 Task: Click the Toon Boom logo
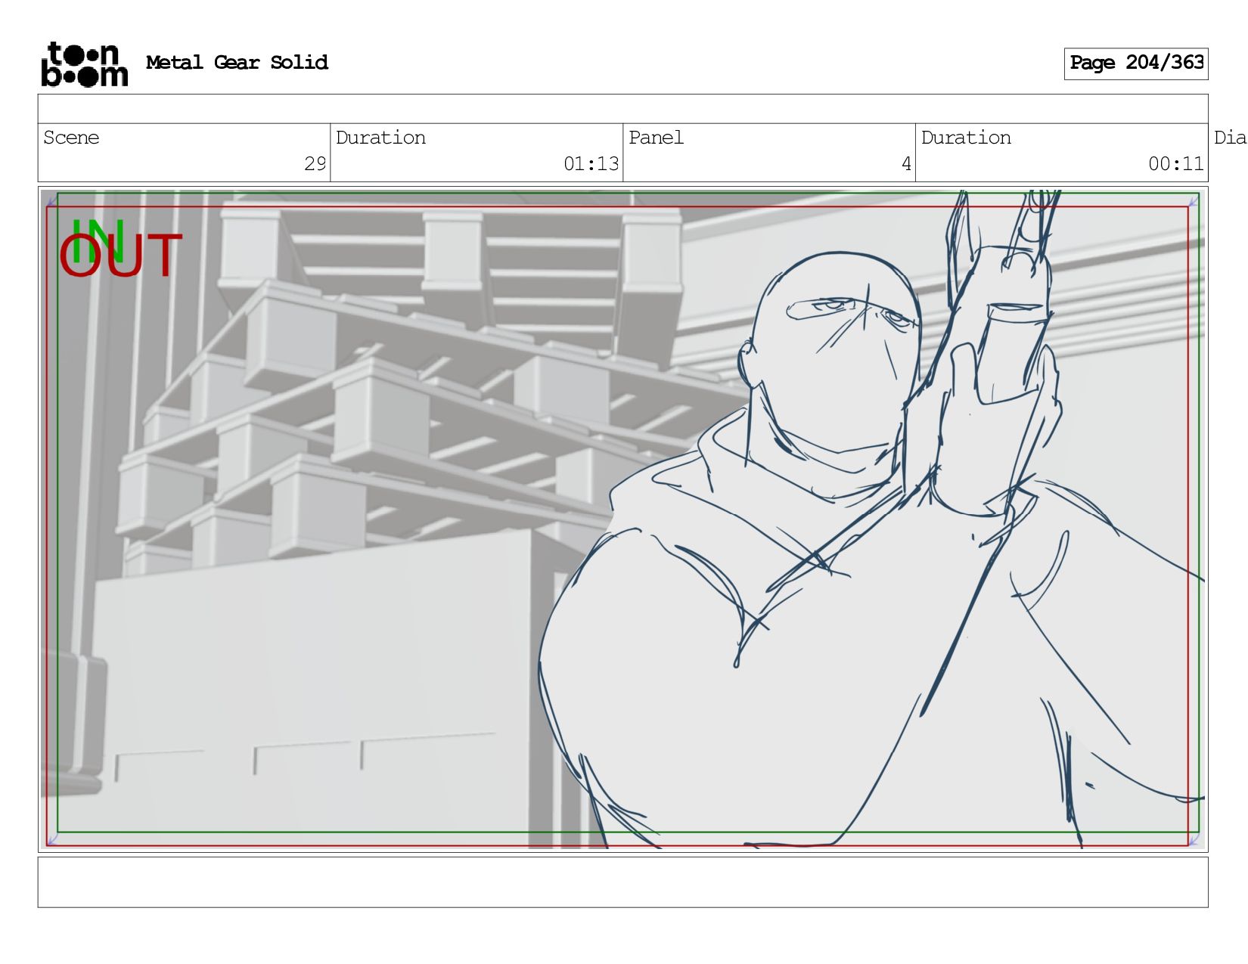point(84,64)
